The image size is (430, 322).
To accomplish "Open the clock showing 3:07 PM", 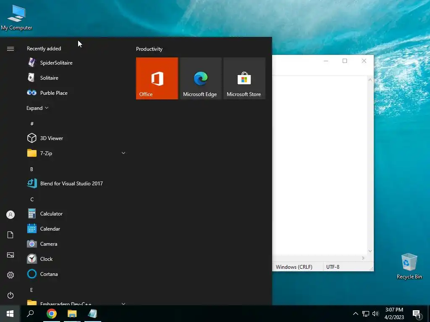I will tap(394, 314).
